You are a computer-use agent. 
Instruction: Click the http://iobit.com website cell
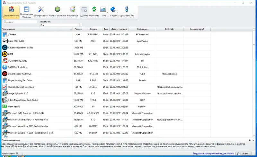tap(170, 74)
